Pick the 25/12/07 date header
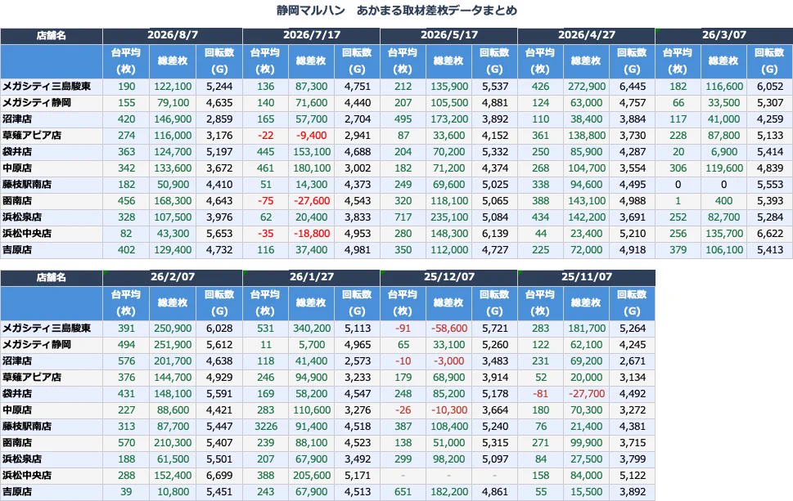The height and width of the screenshot is (501, 793). (x=449, y=277)
